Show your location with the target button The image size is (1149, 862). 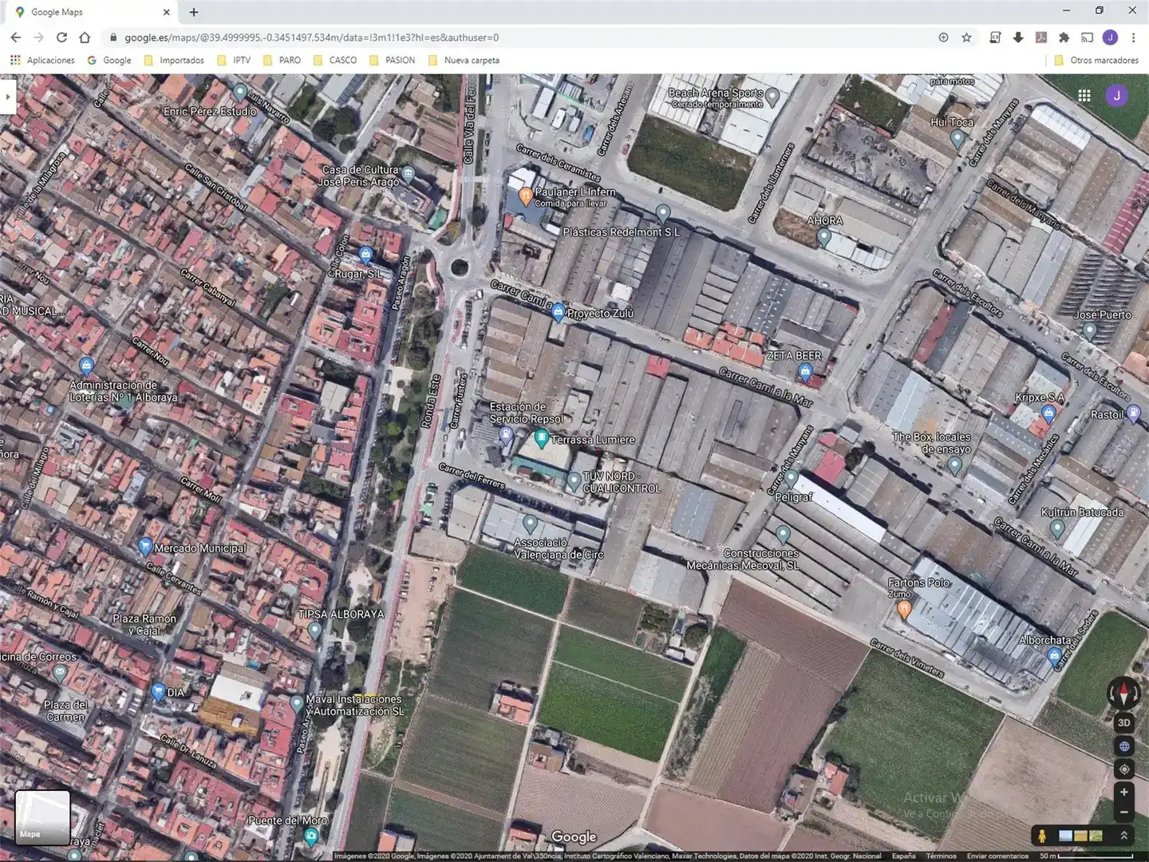pos(1123,769)
